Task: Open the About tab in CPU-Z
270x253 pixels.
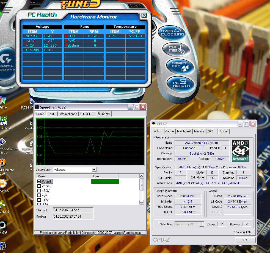Action: tap(224, 131)
